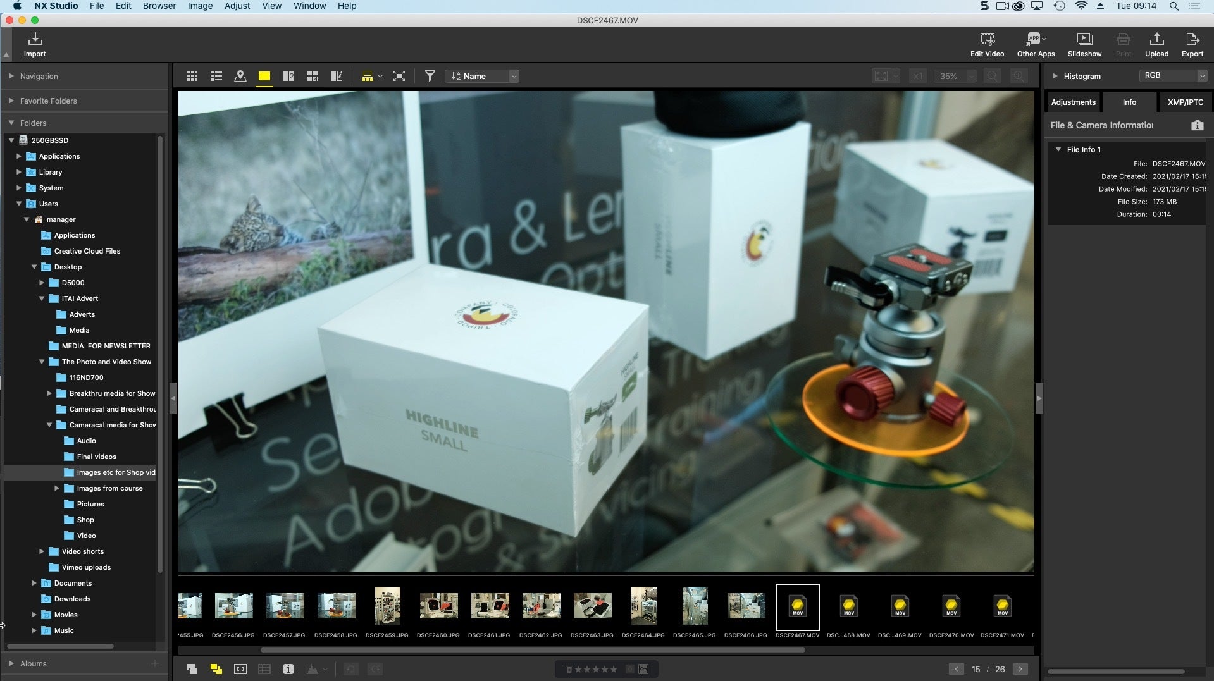This screenshot has height=681, width=1214.
Task: Collapse the ITAI Advert folder
Action: [x=42, y=298]
